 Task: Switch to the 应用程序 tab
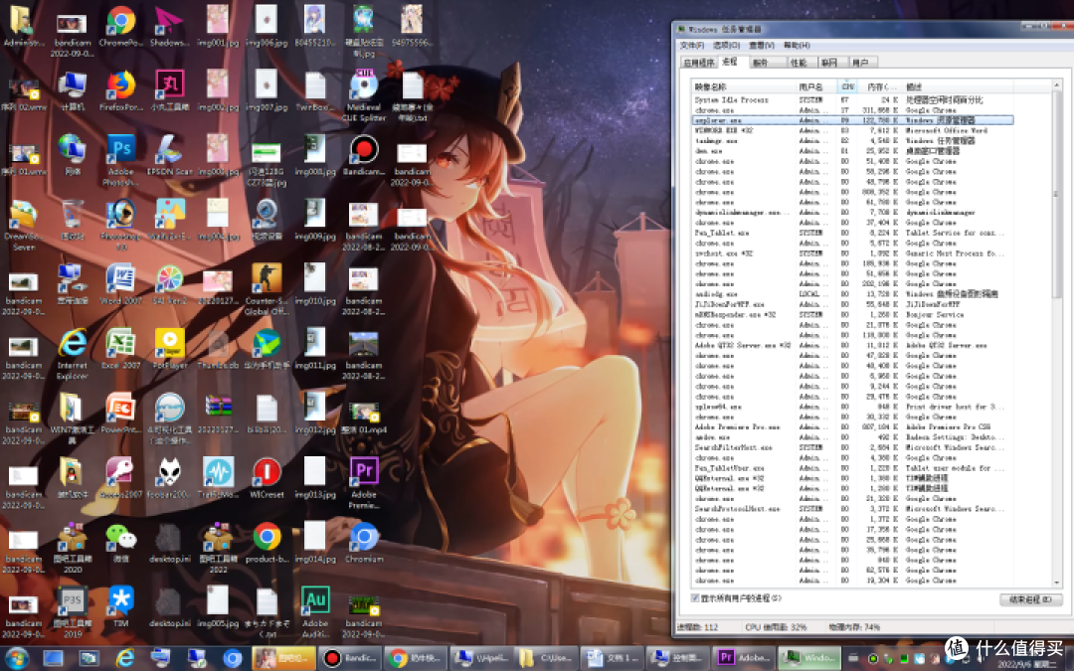coord(699,63)
